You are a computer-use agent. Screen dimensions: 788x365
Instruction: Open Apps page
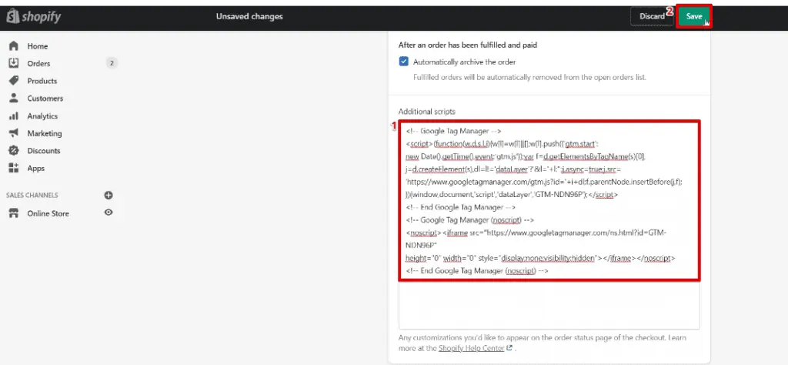pos(35,169)
